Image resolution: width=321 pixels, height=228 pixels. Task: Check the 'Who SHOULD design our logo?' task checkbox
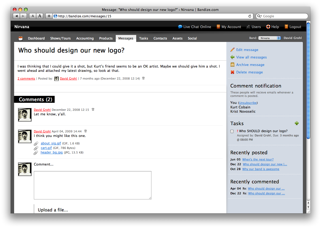(x=232, y=131)
